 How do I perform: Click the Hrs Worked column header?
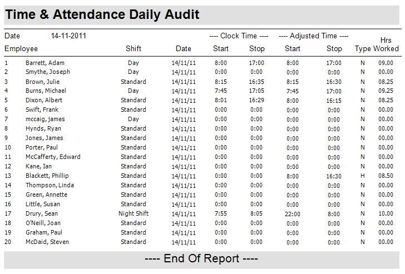pos(386,44)
